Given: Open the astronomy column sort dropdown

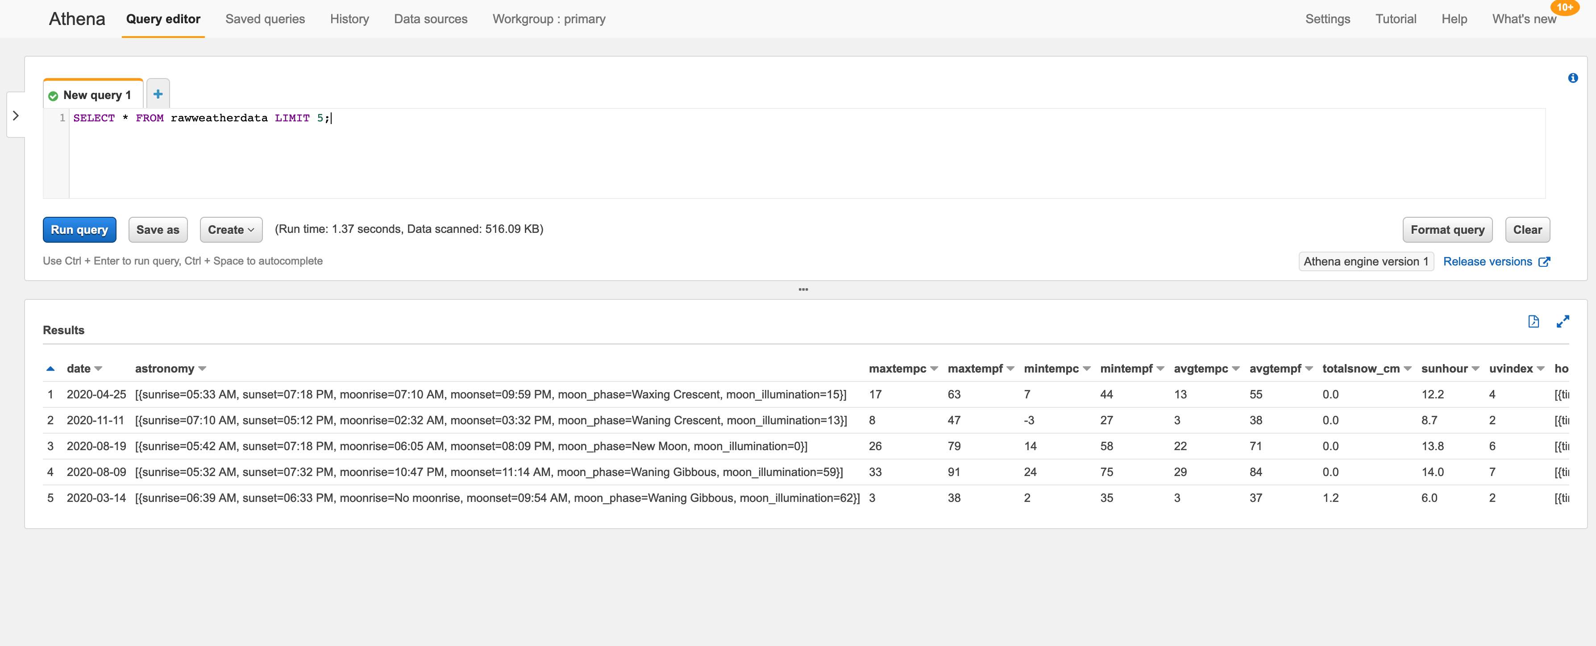Looking at the screenshot, I should tap(203, 368).
